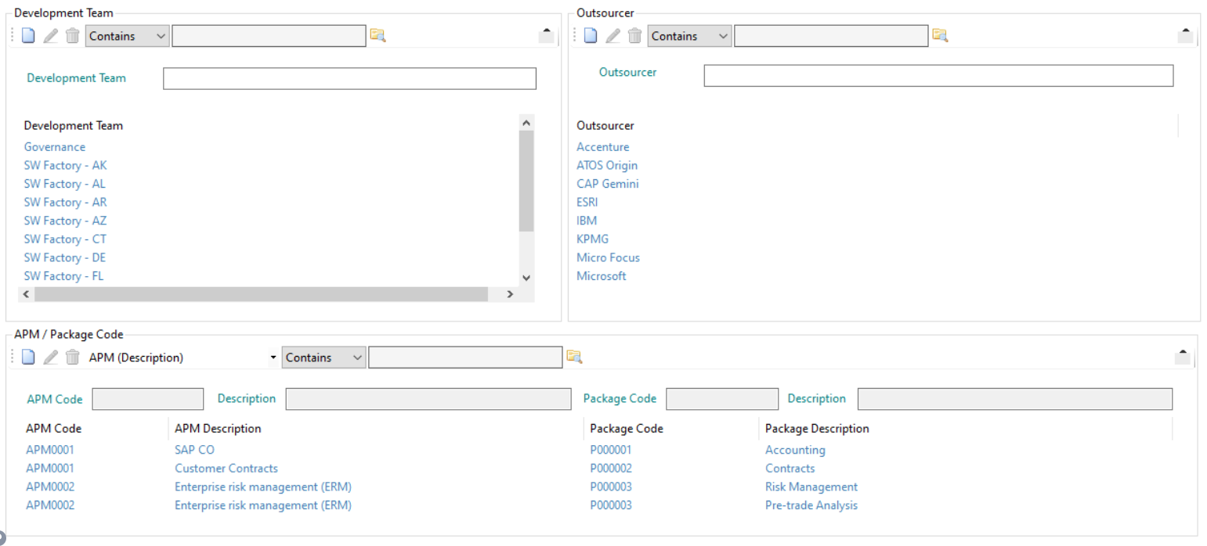1207x546 pixels.
Task: Open the lookup icon in APM / Package Code toolbar
Action: point(575,357)
